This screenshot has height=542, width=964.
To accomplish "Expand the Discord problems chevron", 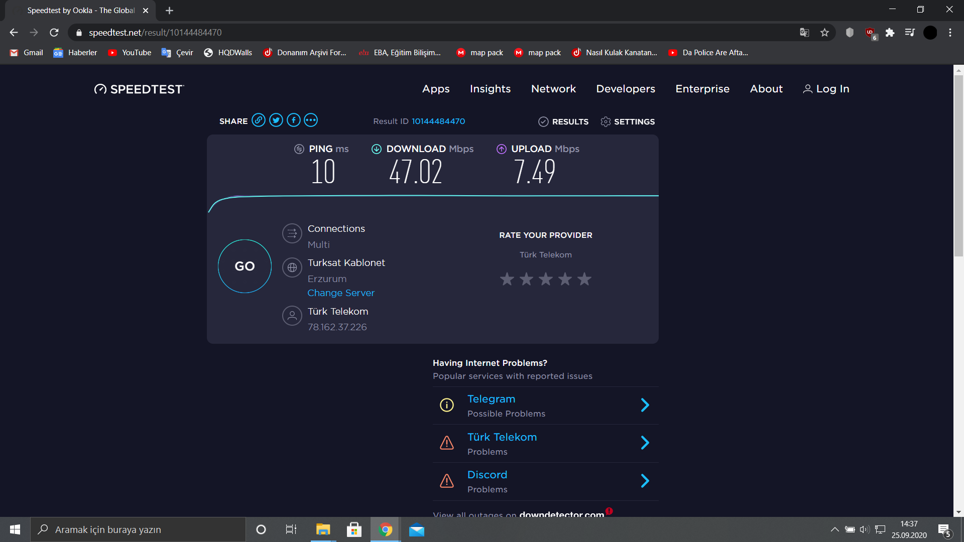I will 645,481.
